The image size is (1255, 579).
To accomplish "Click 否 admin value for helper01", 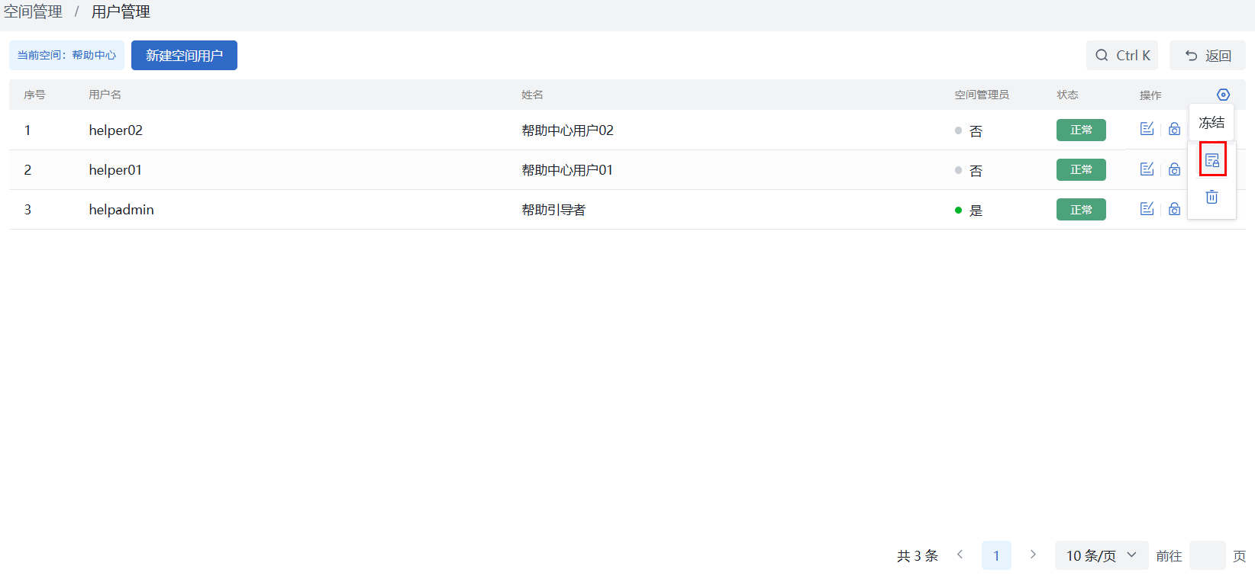I will coord(976,171).
